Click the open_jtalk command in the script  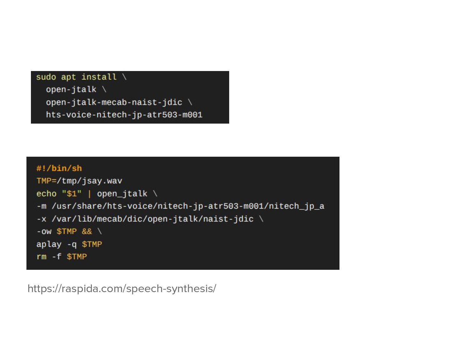point(122,194)
